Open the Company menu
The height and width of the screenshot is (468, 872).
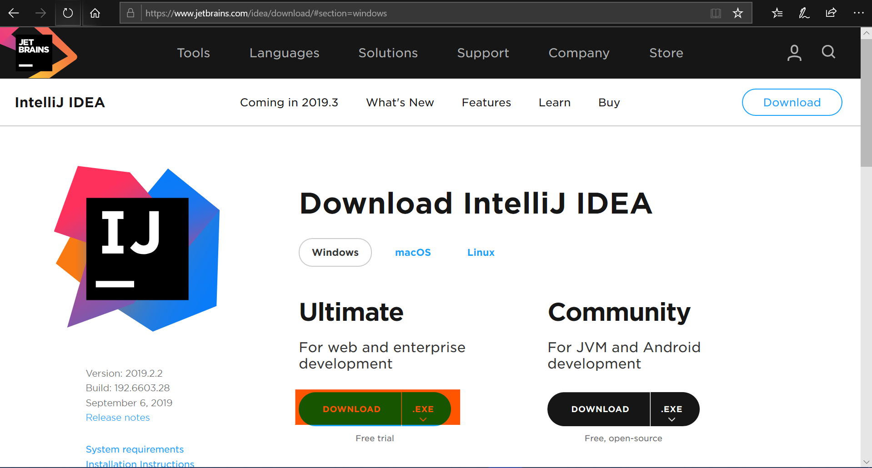coord(579,53)
